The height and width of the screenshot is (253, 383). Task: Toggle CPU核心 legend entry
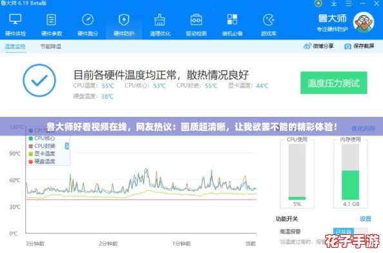click(x=42, y=138)
